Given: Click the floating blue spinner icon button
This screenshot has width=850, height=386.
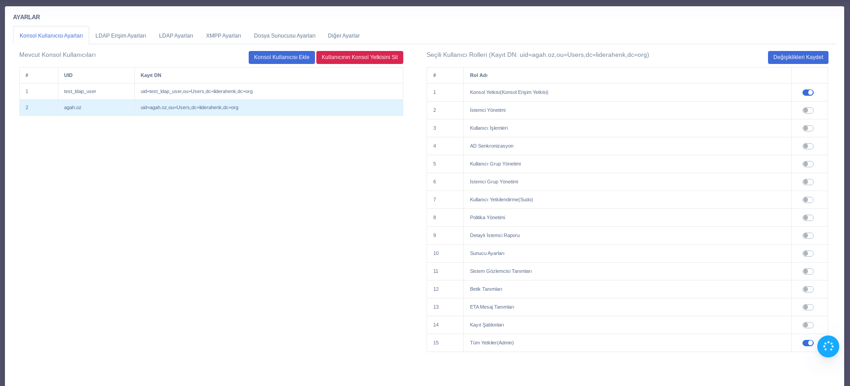Looking at the screenshot, I should [828, 346].
